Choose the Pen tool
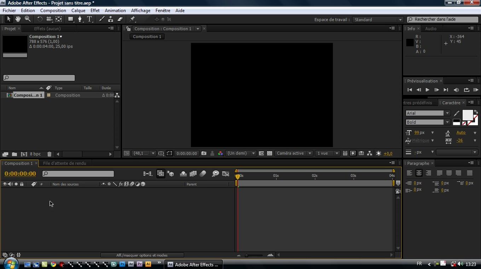Viewport: 481px width, 269px height. coord(80,19)
